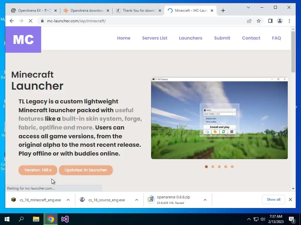Select second carousel dot
The height and width of the screenshot is (225, 301).
(x=213, y=167)
